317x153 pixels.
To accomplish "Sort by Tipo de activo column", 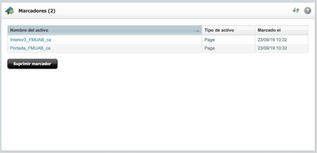I will tap(219, 30).
